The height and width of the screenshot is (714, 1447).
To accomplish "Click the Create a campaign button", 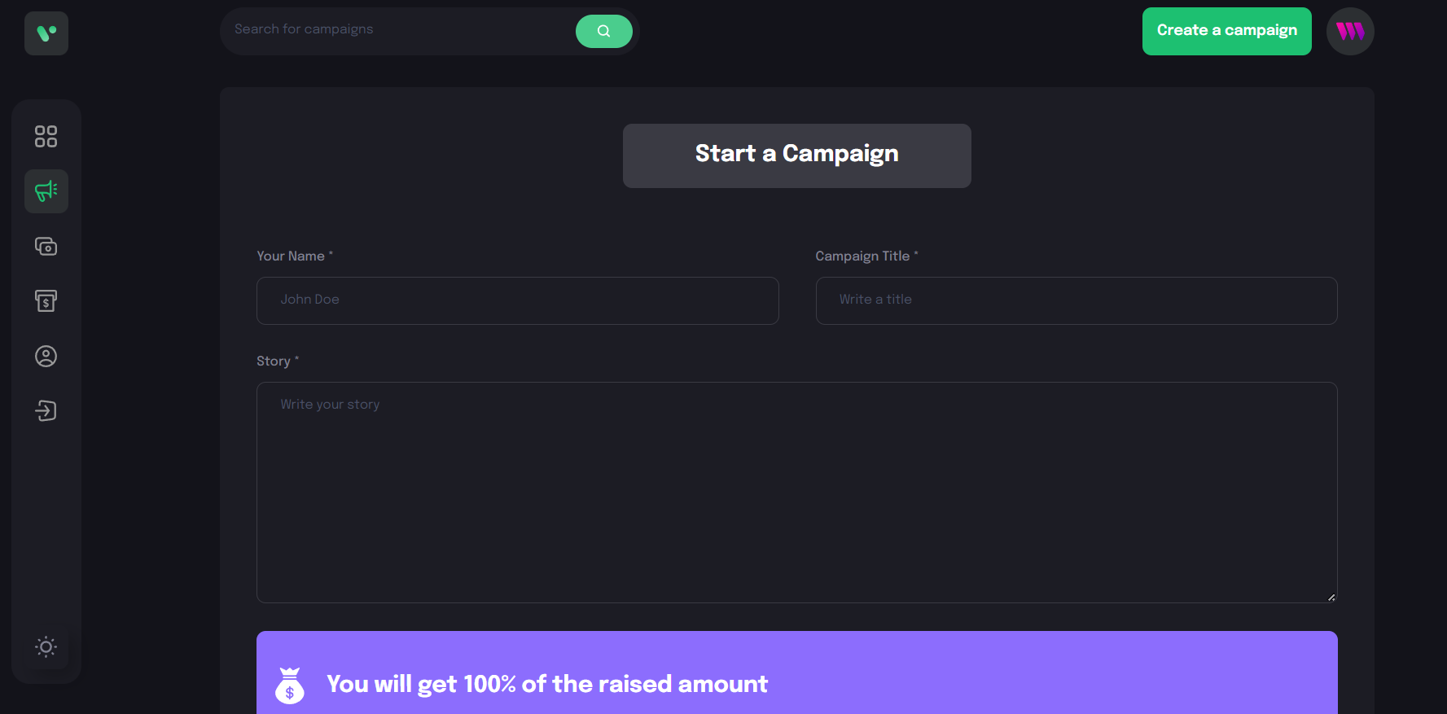I will 1226,31.
